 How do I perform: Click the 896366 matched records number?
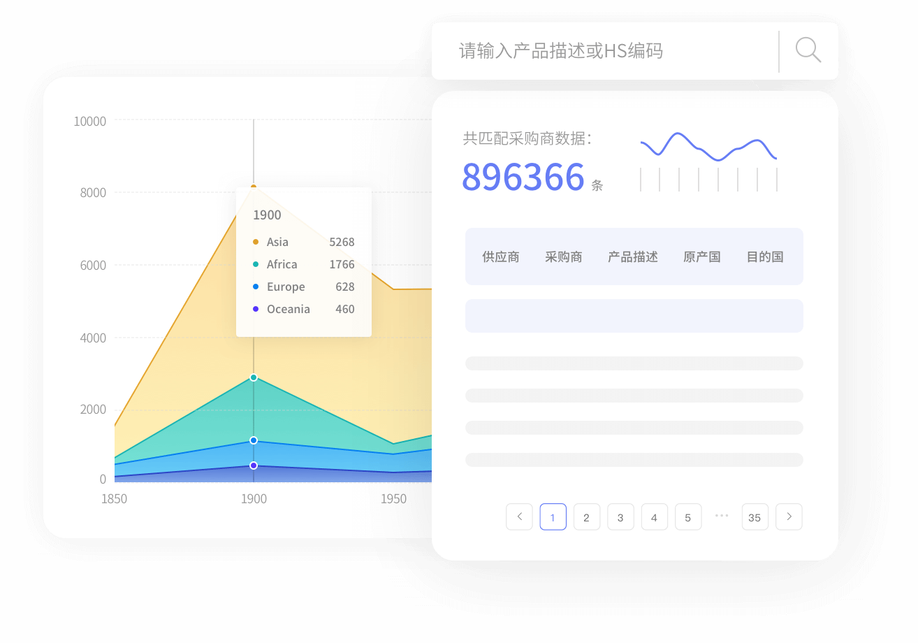click(523, 177)
